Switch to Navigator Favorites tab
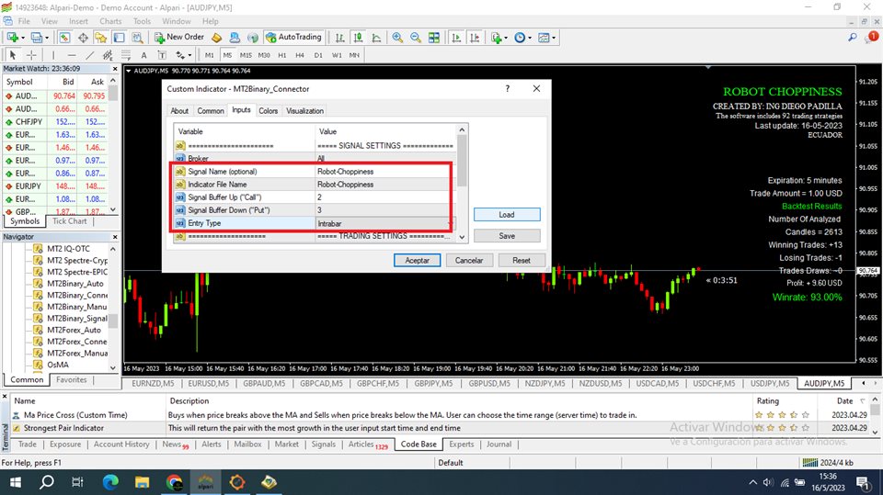This screenshot has width=883, height=495. click(x=72, y=379)
